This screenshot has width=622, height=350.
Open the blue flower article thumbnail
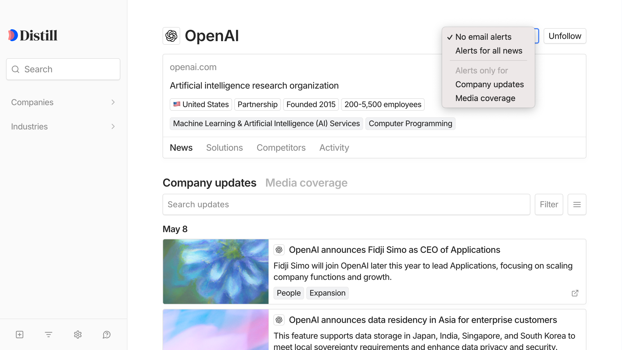pyautogui.click(x=216, y=272)
